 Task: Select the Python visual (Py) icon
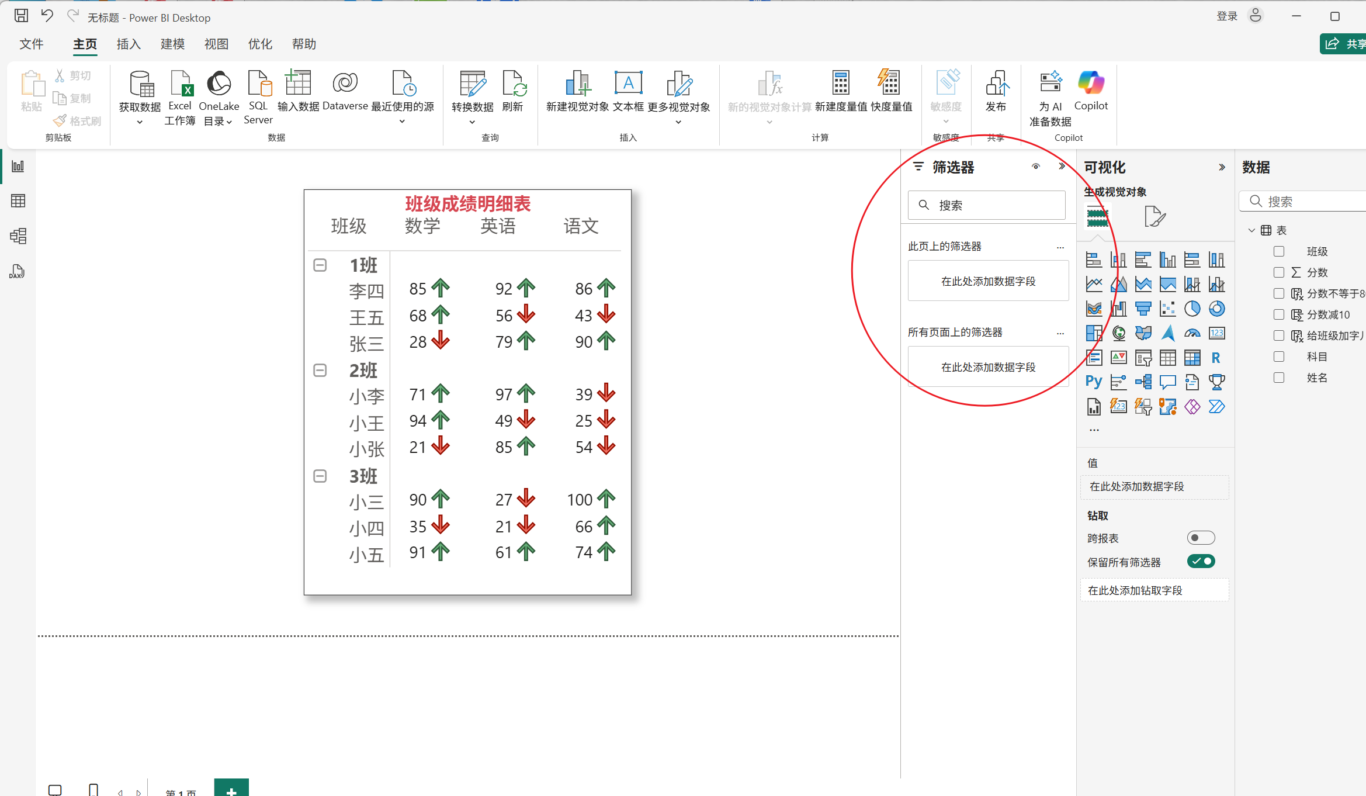click(1094, 382)
